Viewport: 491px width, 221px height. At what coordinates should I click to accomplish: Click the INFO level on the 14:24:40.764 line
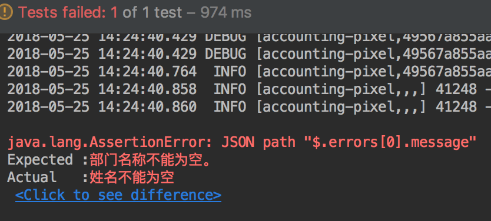[x=230, y=72]
